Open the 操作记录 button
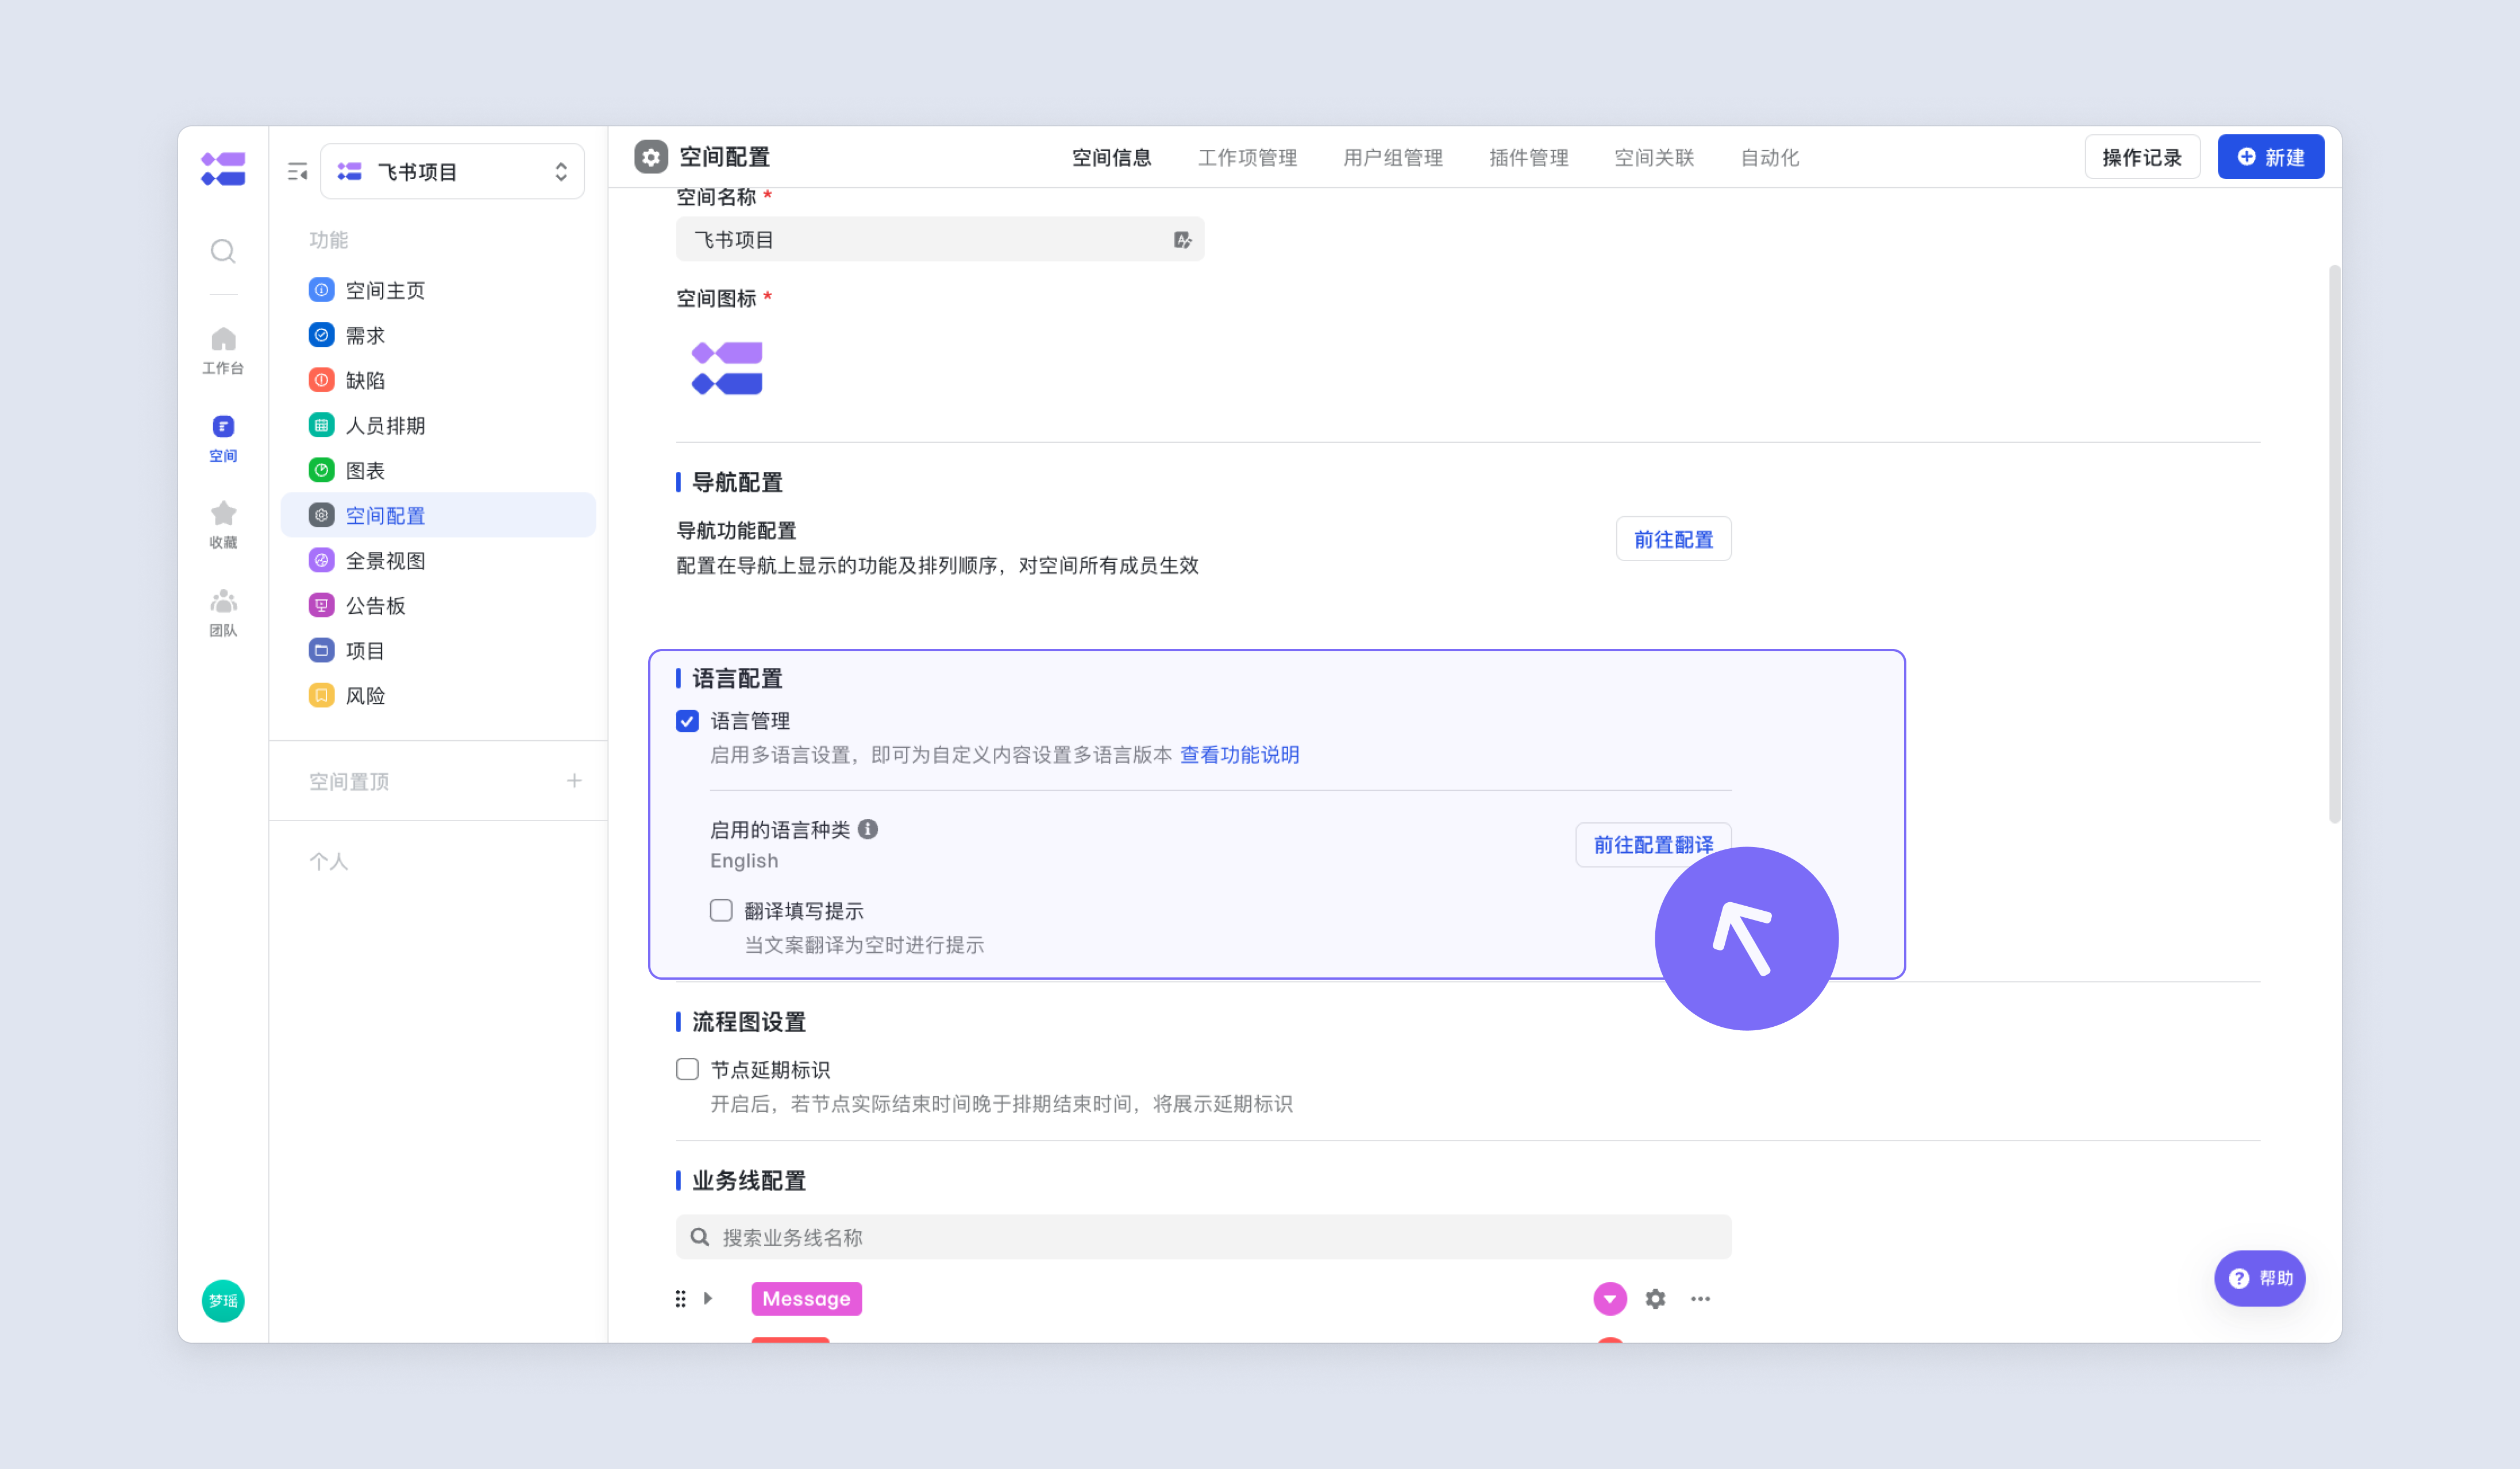Image resolution: width=2520 pixels, height=1469 pixels. (x=2142, y=157)
